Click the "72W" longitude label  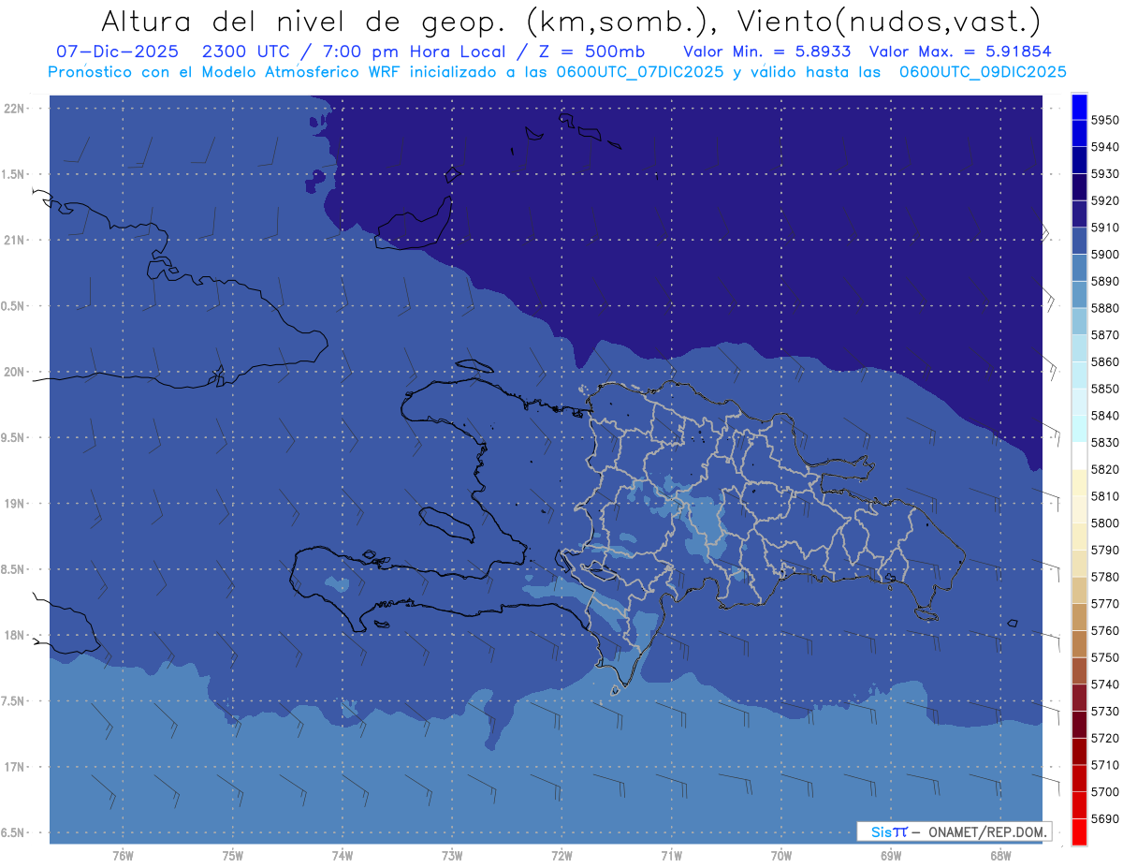(x=561, y=856)
